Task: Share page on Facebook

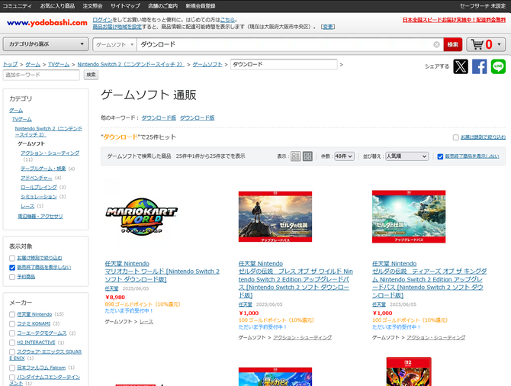Action: coord(480,66)
